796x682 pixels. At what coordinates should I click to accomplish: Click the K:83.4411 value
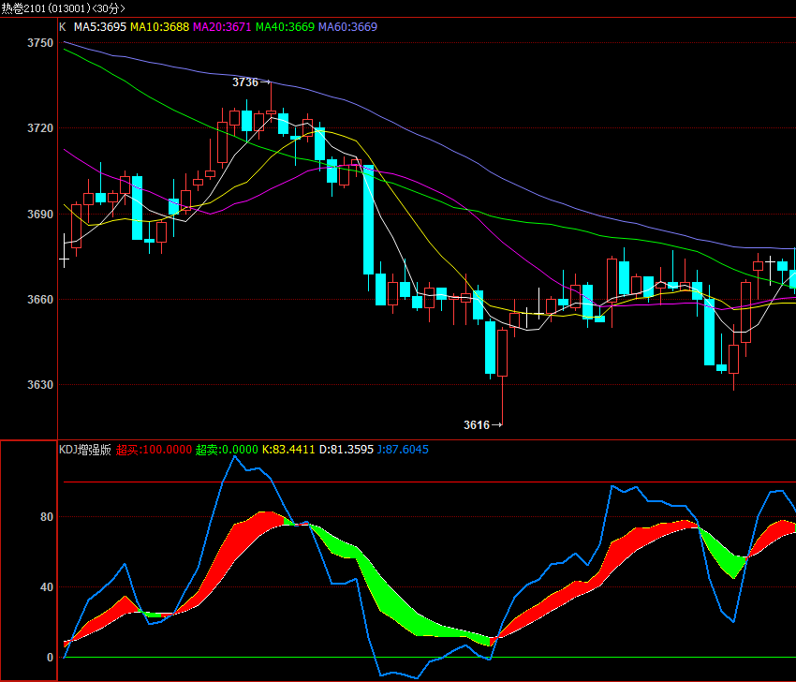[288, 450]
